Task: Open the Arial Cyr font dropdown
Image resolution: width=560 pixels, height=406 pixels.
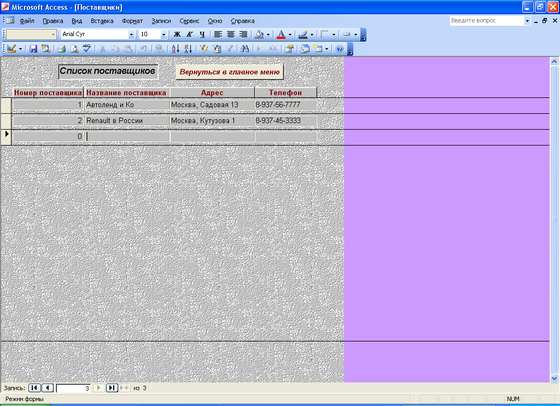Action: click(131, 34)
